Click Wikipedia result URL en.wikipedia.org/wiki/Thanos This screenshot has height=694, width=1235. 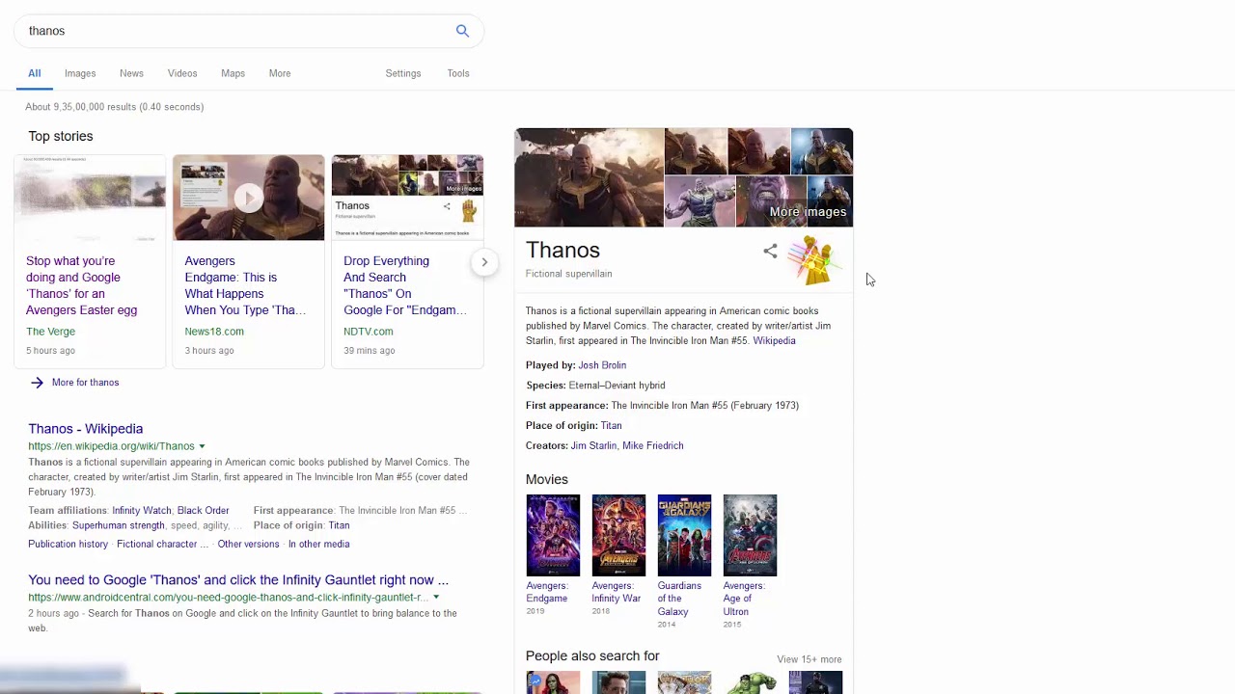[x=111, y=446]
